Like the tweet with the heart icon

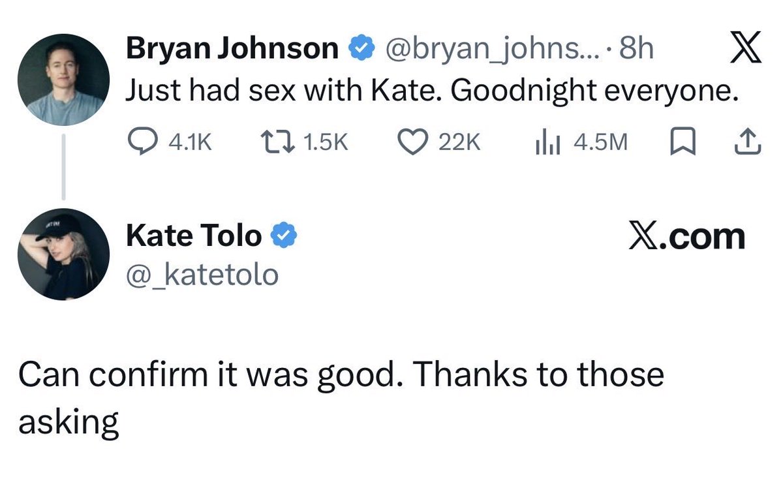411,142
